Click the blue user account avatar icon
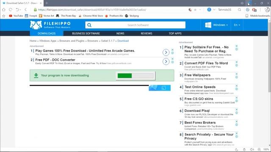This screenshot has width=271, height=152. pos(209,10)
